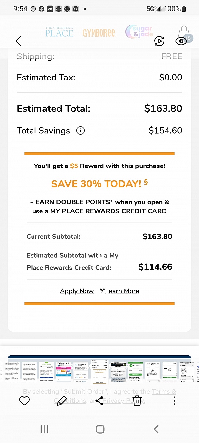Screen dimensions: 199x443
Task: Select the thumbnail with the pink banner
Action: click(64, 372)
